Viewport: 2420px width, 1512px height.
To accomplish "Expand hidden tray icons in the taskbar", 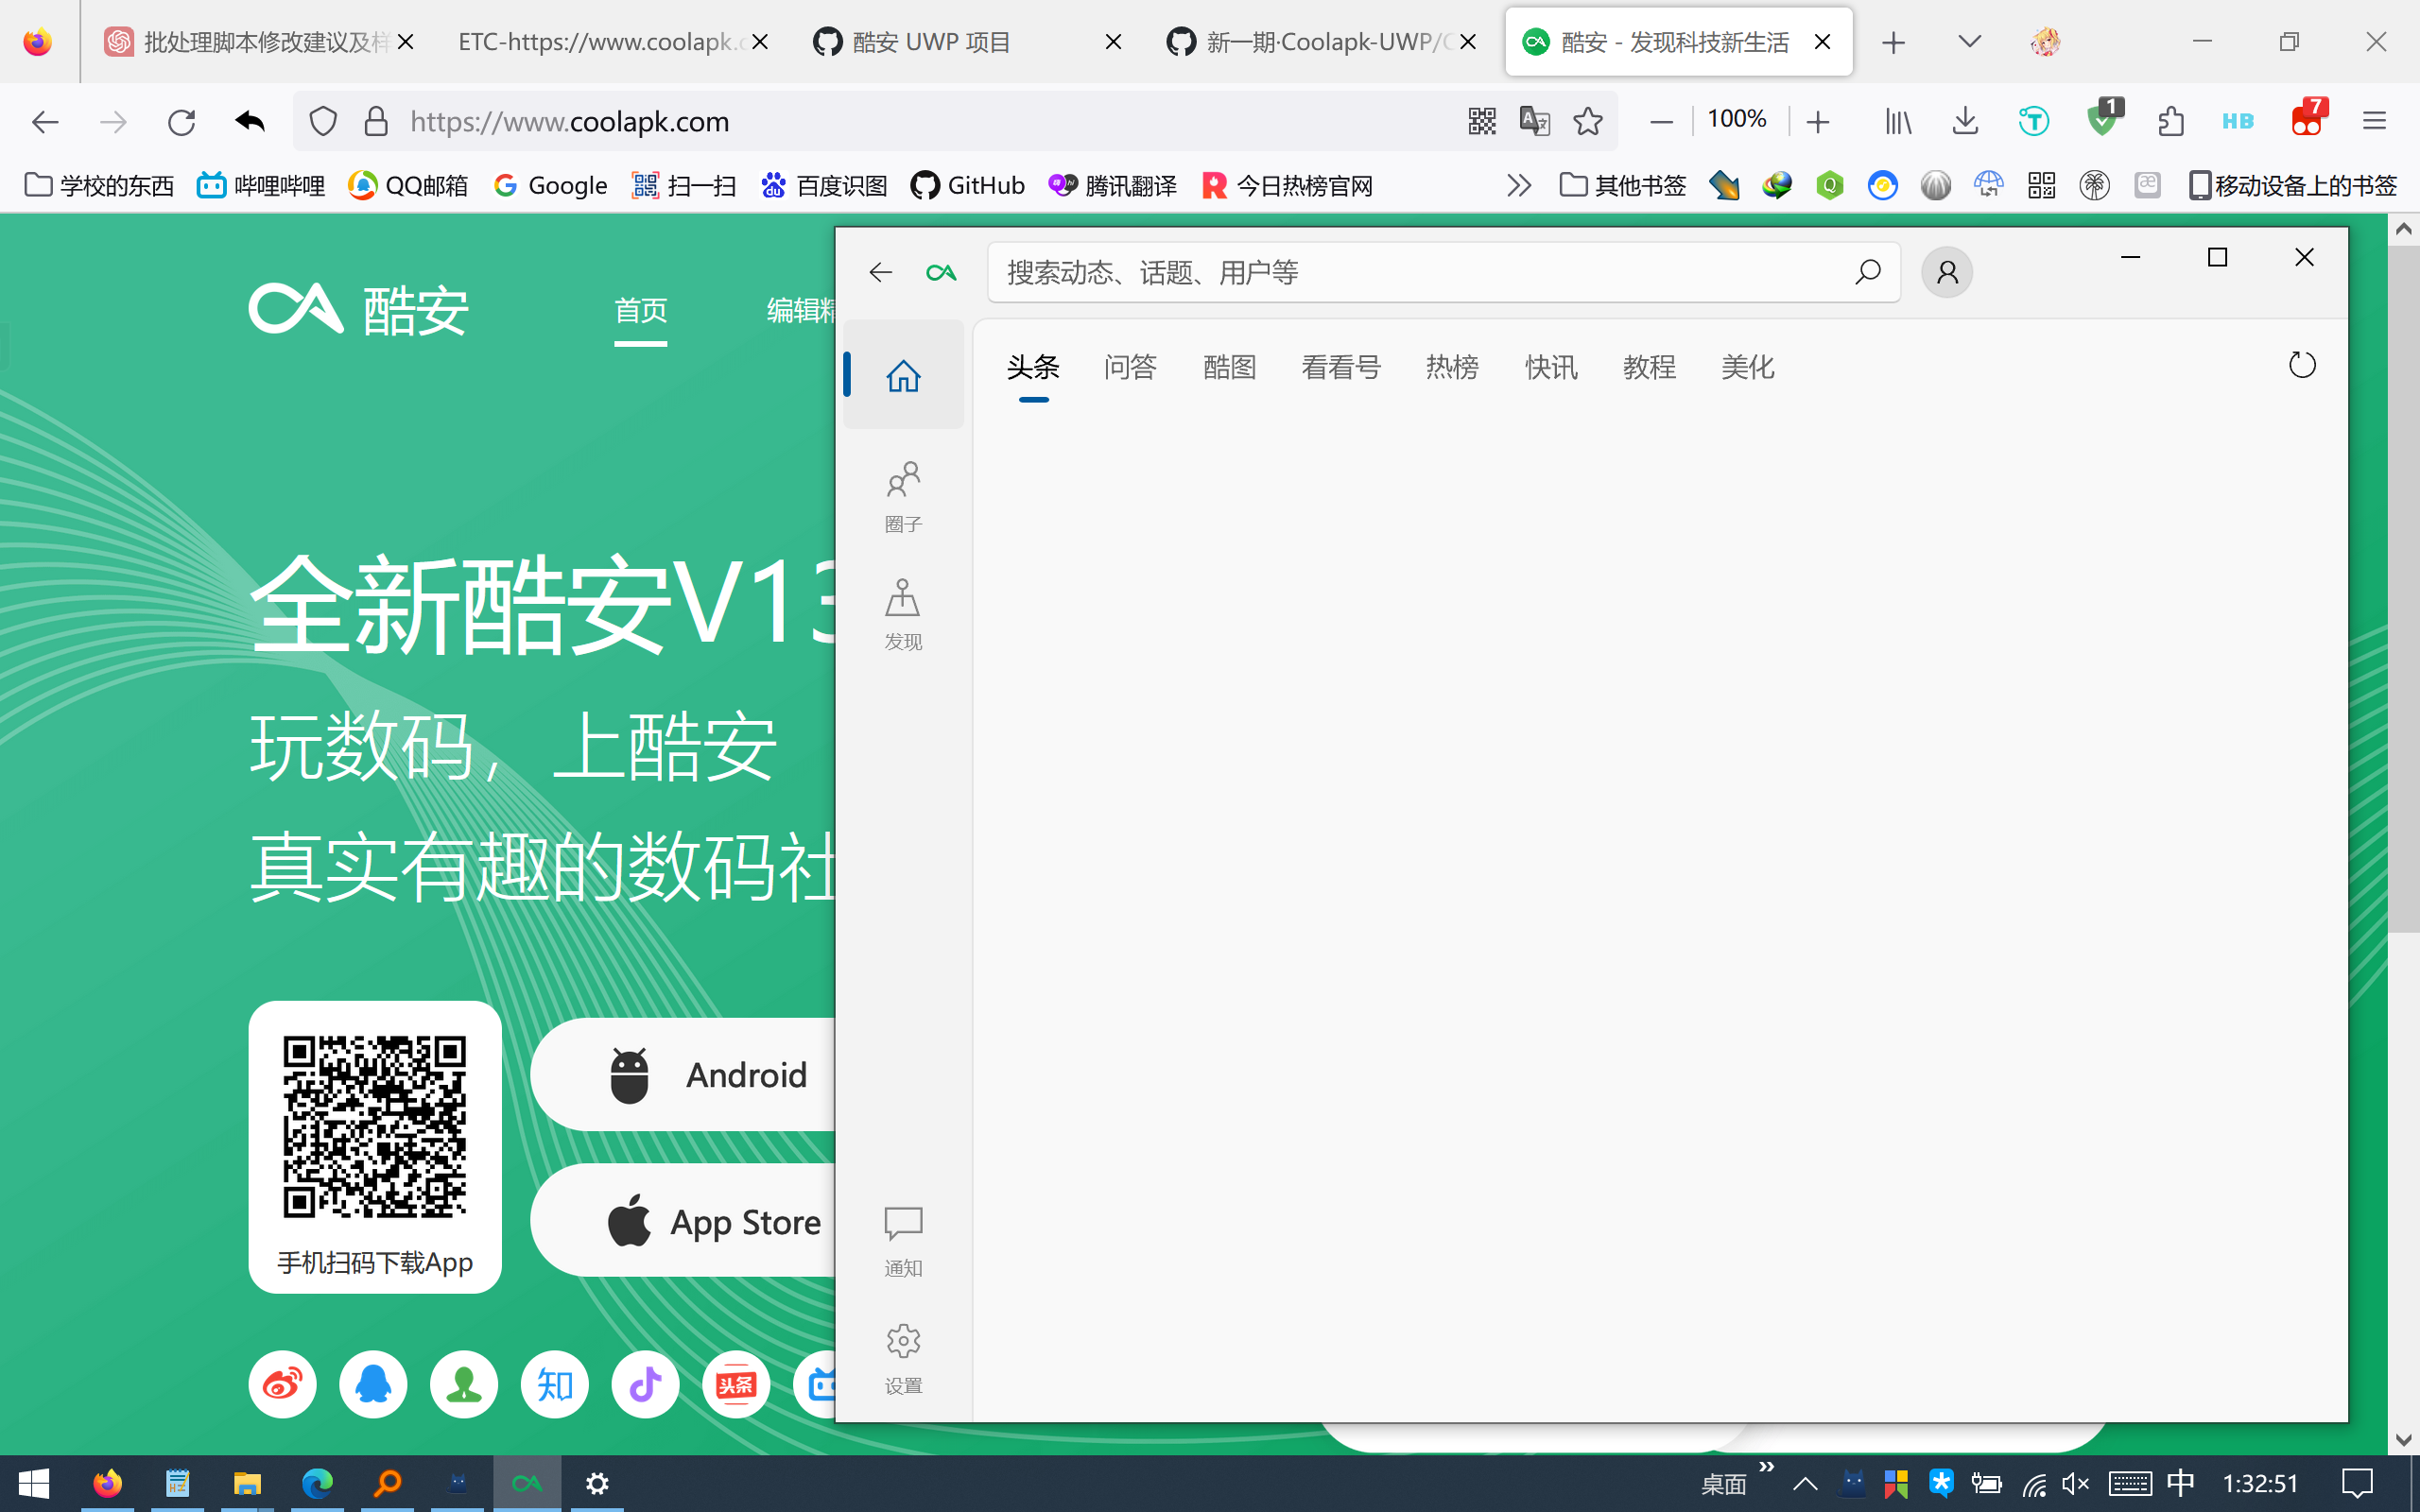I will (1804, 1483).
